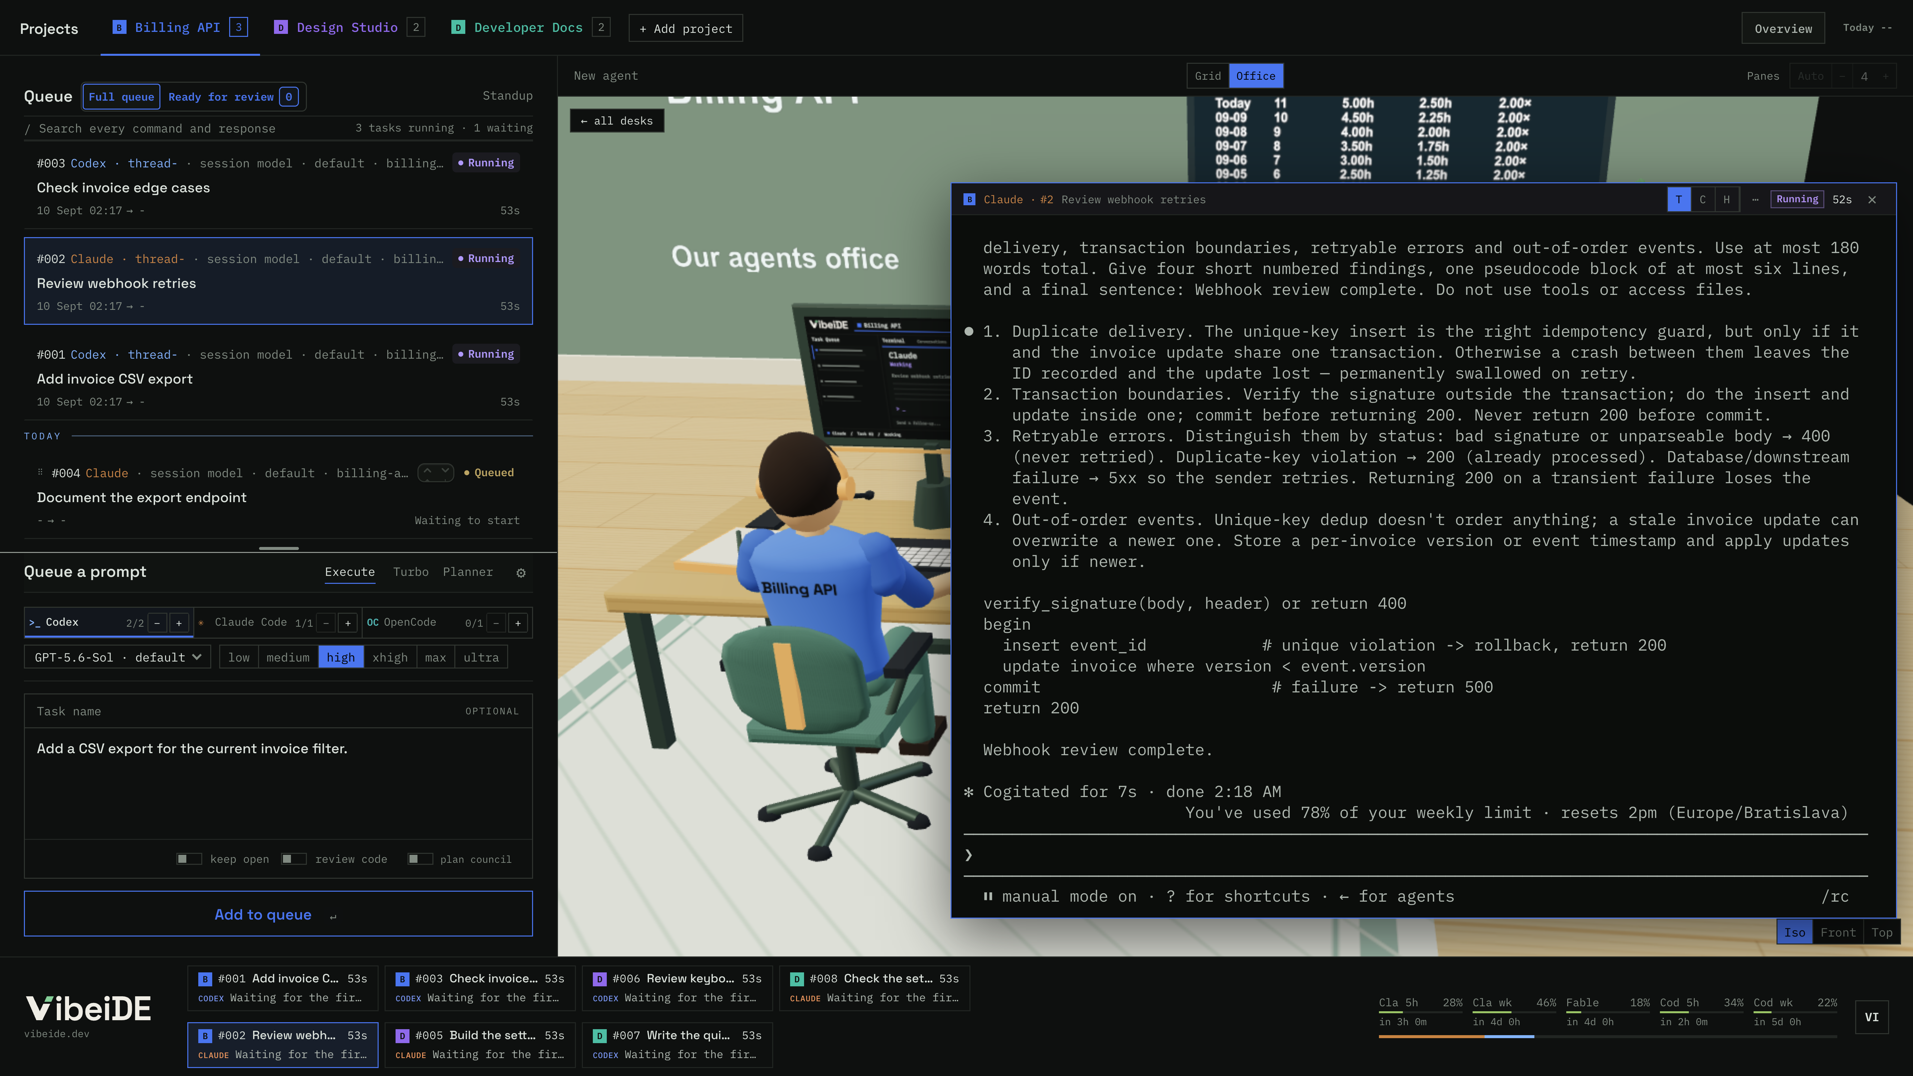Switch to Planner mode tab

coord(468,572)
